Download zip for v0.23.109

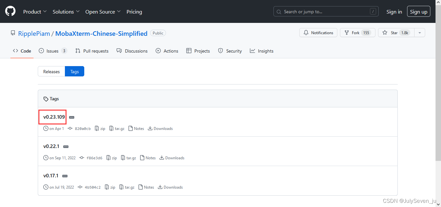tap(100, 129)
